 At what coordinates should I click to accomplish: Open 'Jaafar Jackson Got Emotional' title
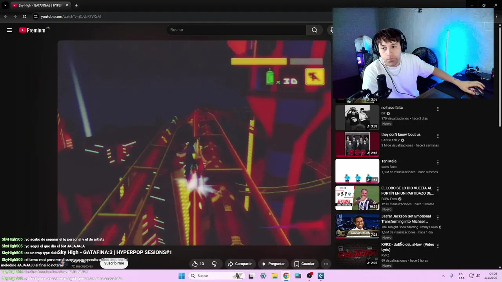click(406, 219)
